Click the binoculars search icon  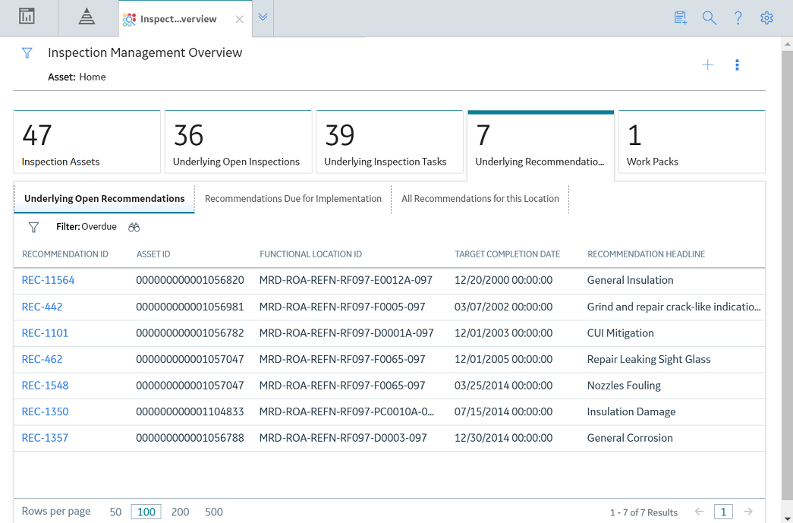coord(134,227)
